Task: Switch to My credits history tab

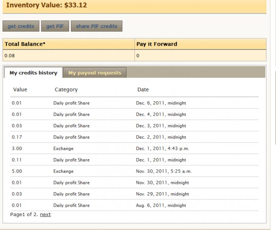Action: click(34, 72)
